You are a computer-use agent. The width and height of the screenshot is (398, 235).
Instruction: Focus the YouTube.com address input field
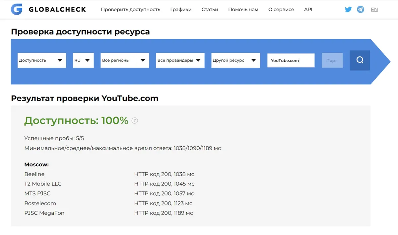tap(291, 60)
